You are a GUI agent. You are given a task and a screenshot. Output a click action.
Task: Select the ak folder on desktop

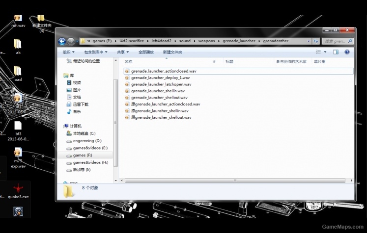18,47
